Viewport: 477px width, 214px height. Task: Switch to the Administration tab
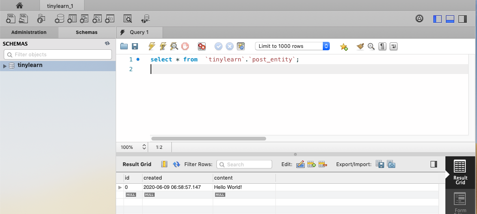pyautogui.click(x=29, y=32)
